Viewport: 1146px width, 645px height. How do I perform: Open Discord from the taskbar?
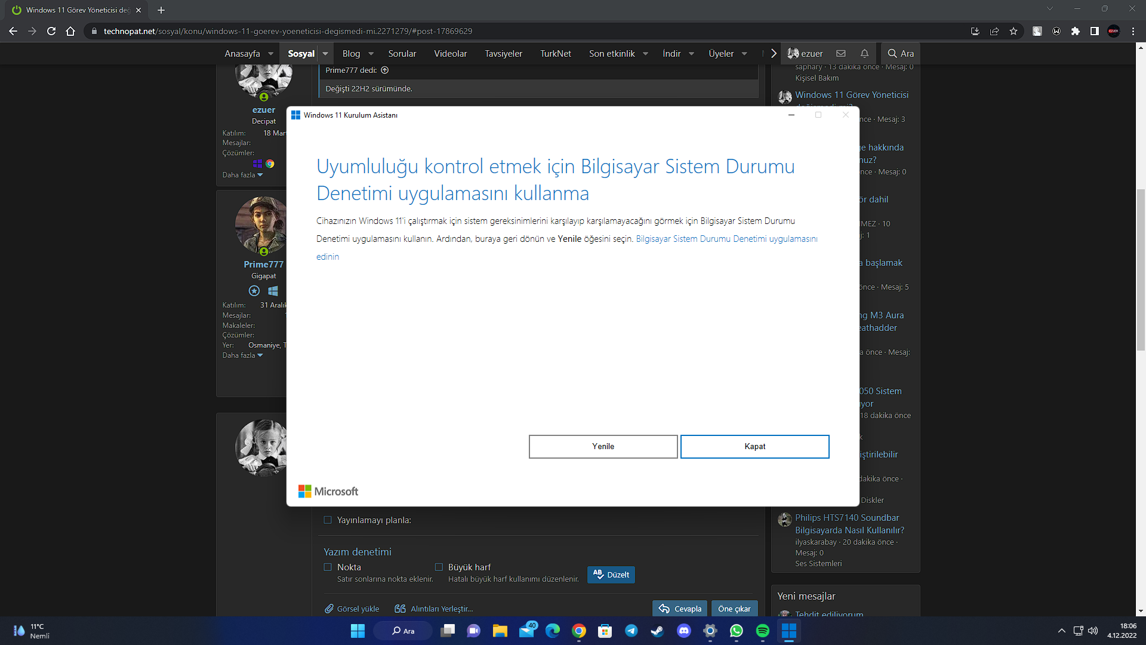(683, 631)
